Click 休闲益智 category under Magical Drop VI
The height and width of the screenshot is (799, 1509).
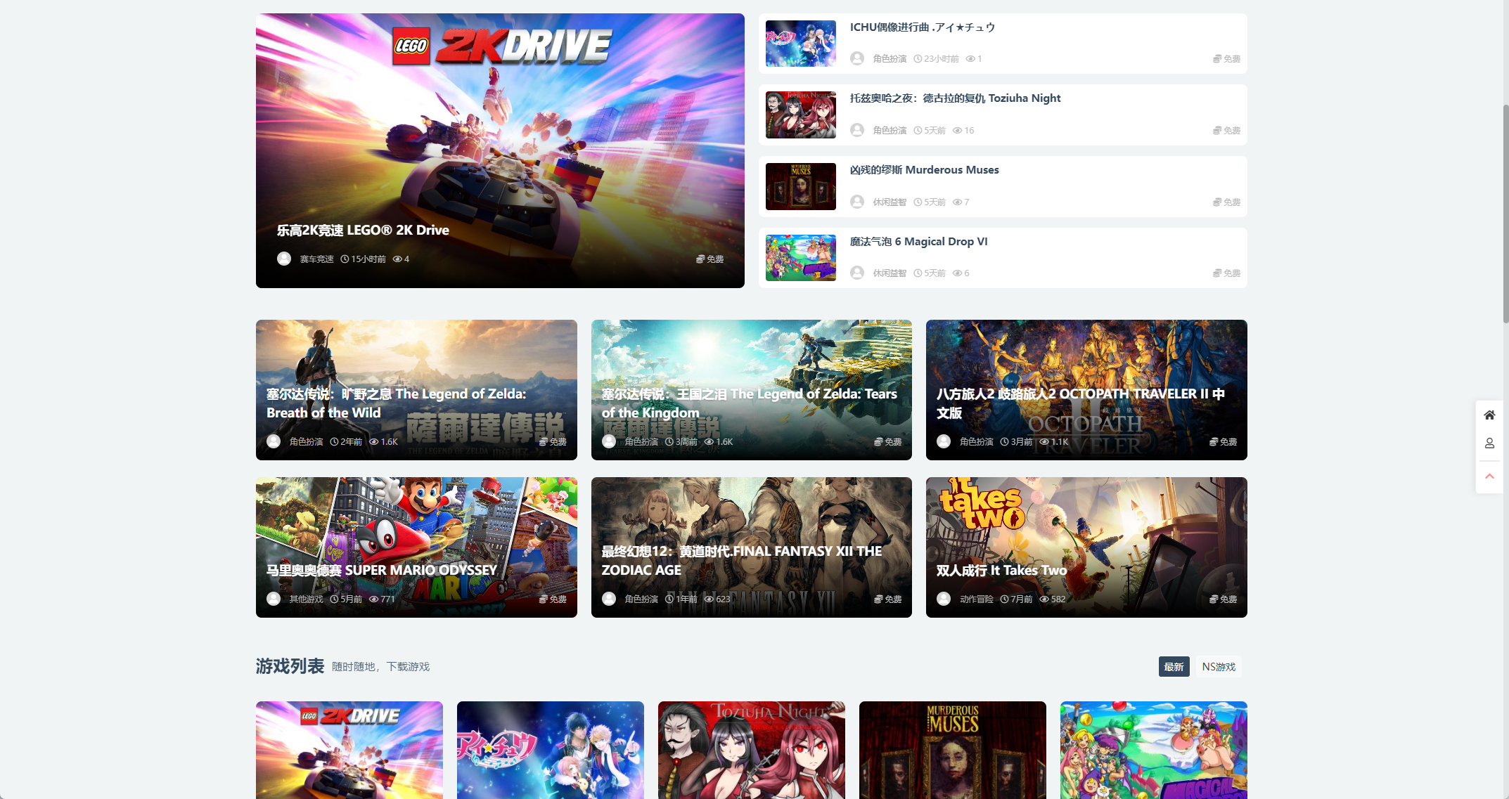point(890,273)
